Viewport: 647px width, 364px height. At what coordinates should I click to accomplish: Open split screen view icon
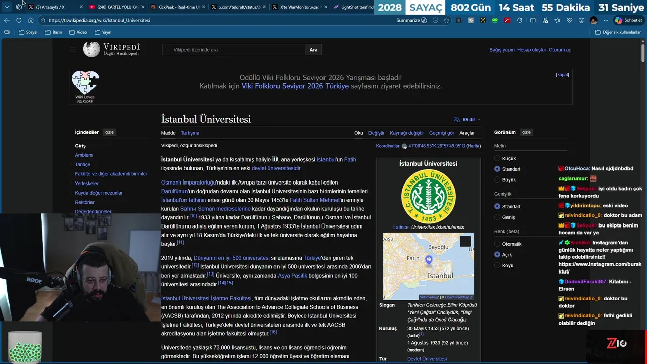(533, 20)
